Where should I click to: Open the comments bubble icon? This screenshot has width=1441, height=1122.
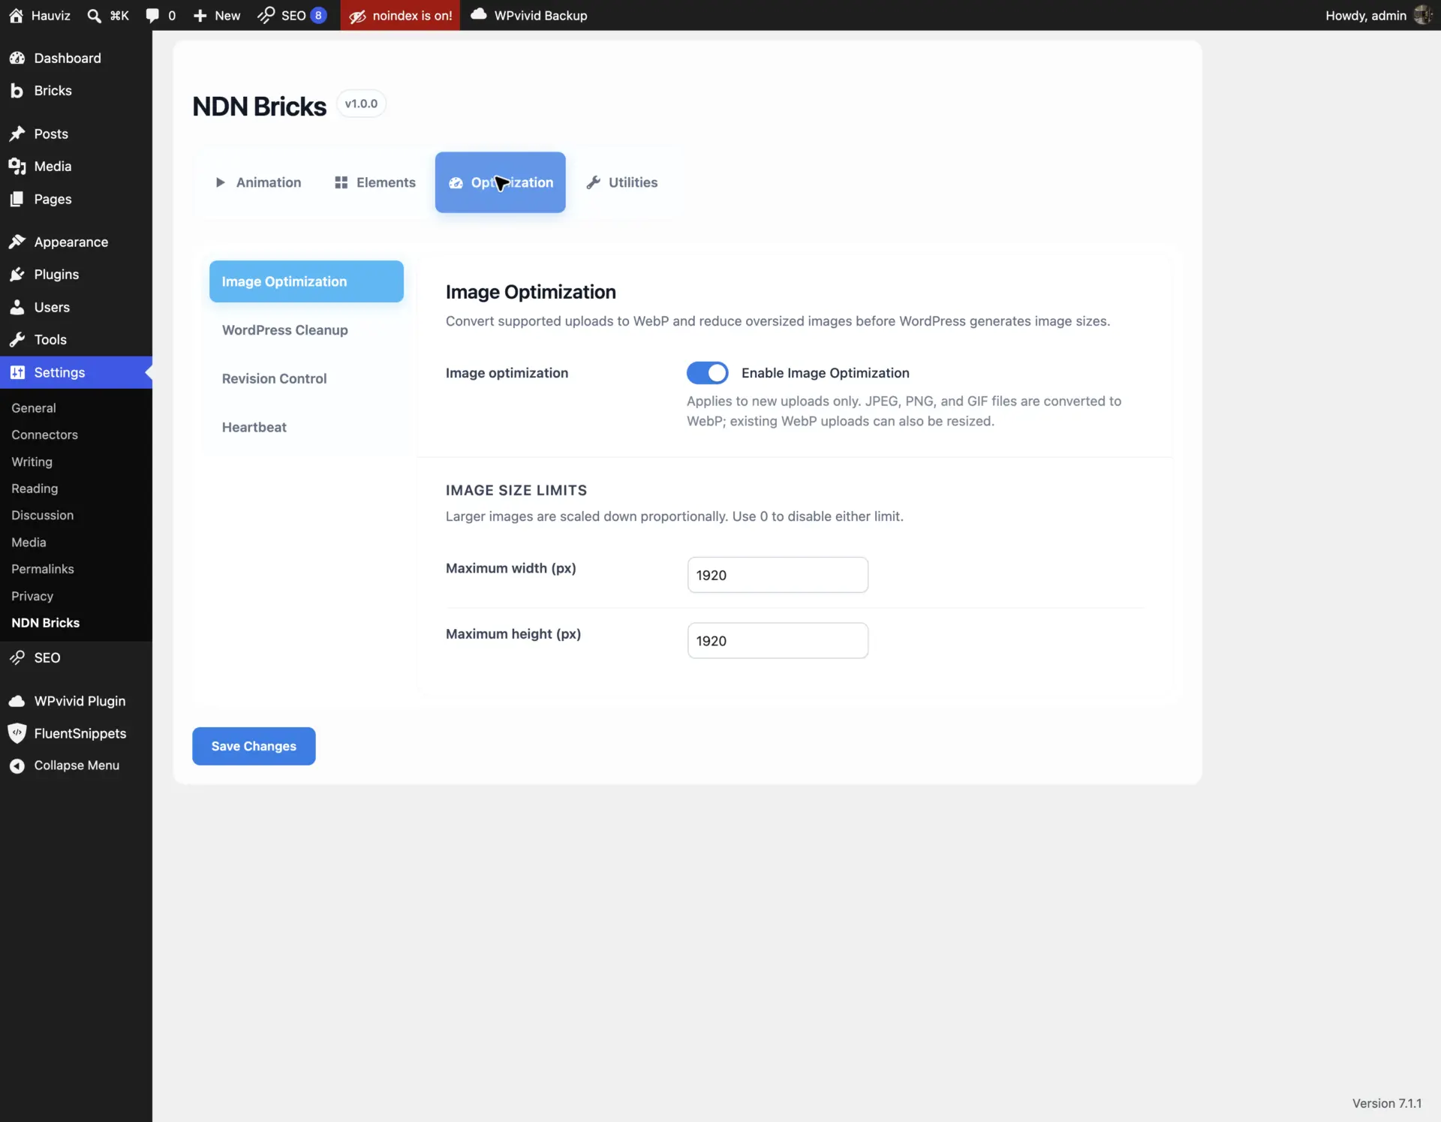152,15
